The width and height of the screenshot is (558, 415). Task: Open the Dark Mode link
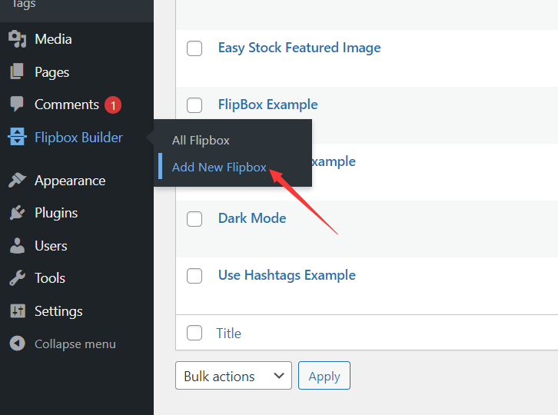pos(252,218)
